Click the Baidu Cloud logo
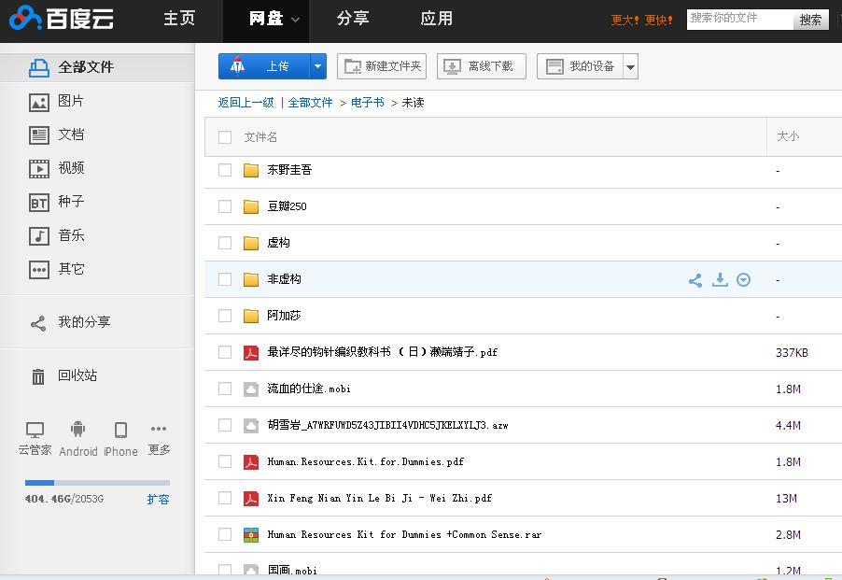Screen dimensions: 842x580 [x=61, y=19]
